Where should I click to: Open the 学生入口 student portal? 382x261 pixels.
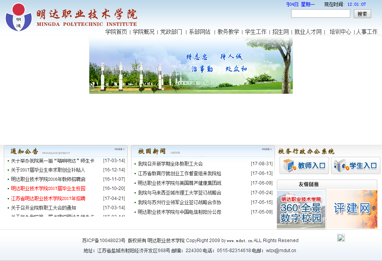[356, 166]
